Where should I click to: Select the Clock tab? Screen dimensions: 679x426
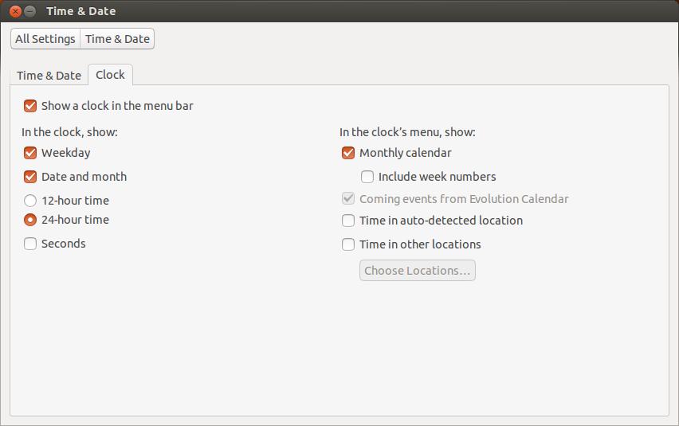110,75
